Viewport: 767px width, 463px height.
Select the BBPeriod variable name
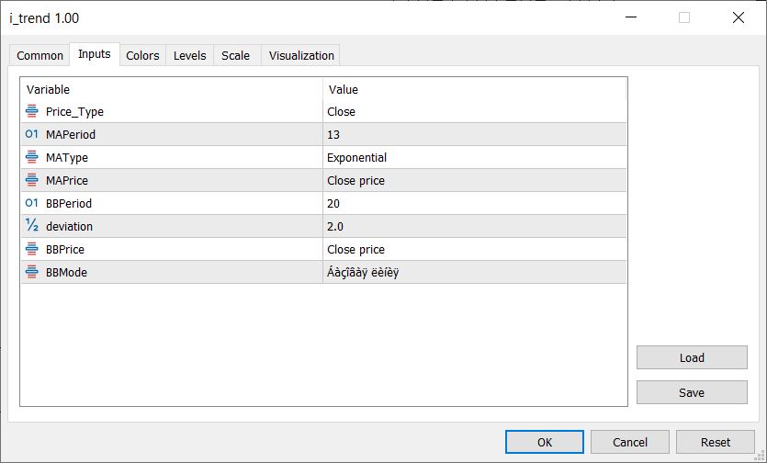[69, 204]
